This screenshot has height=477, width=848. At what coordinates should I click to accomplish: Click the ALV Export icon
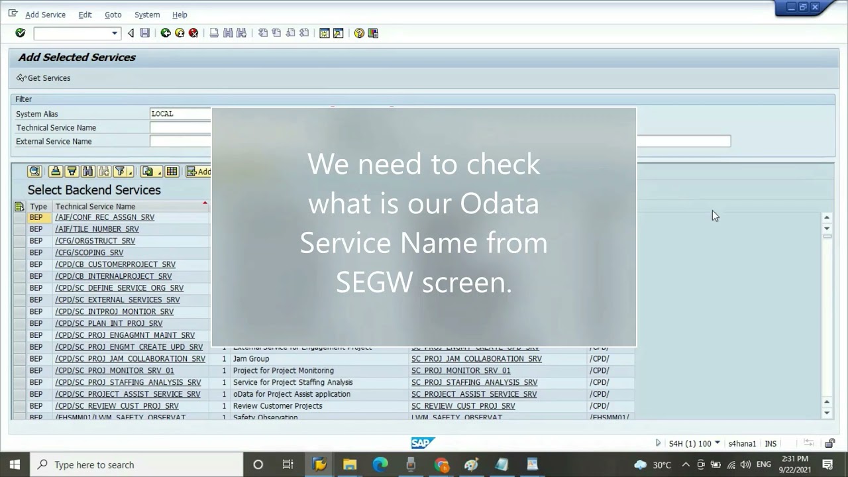(x=148, y=172)
